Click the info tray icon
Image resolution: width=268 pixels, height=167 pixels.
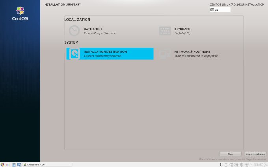220,165
